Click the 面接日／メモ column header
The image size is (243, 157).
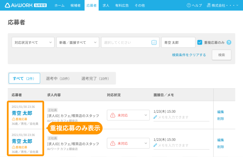pos(164,95)
